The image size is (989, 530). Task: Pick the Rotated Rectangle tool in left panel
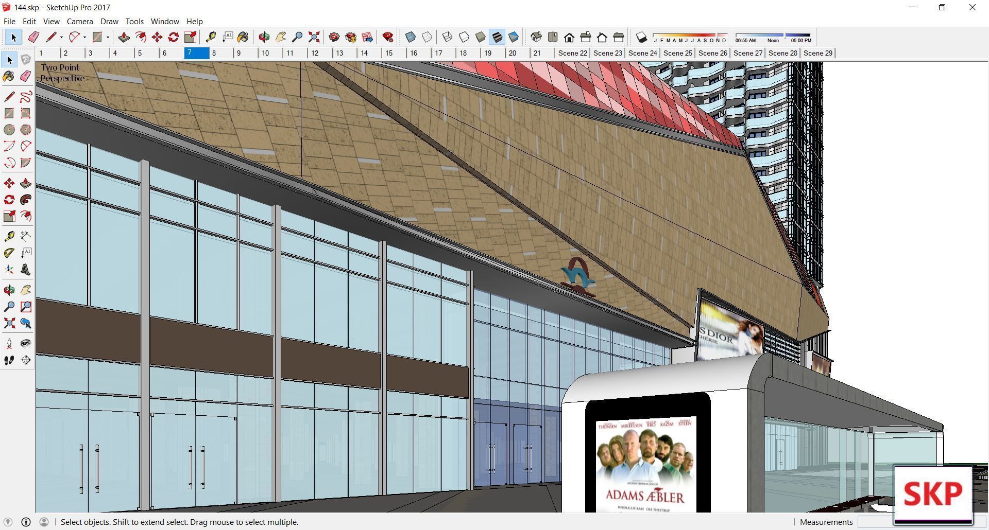(x=26, y=113)
